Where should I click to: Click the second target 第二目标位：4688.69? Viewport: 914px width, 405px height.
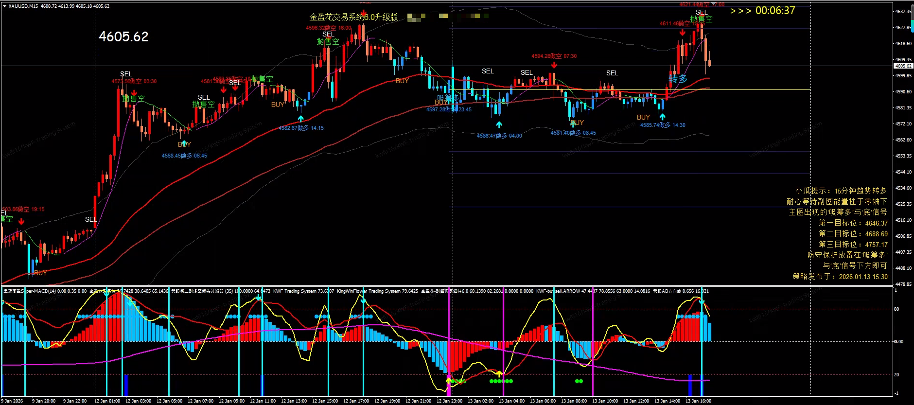[x=853, y=234]
